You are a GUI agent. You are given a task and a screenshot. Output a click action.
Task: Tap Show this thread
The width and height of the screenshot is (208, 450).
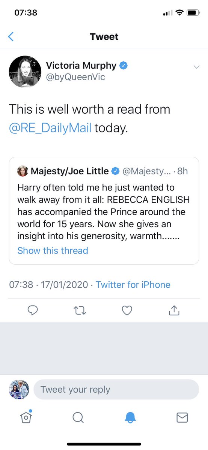coord(53,250)
